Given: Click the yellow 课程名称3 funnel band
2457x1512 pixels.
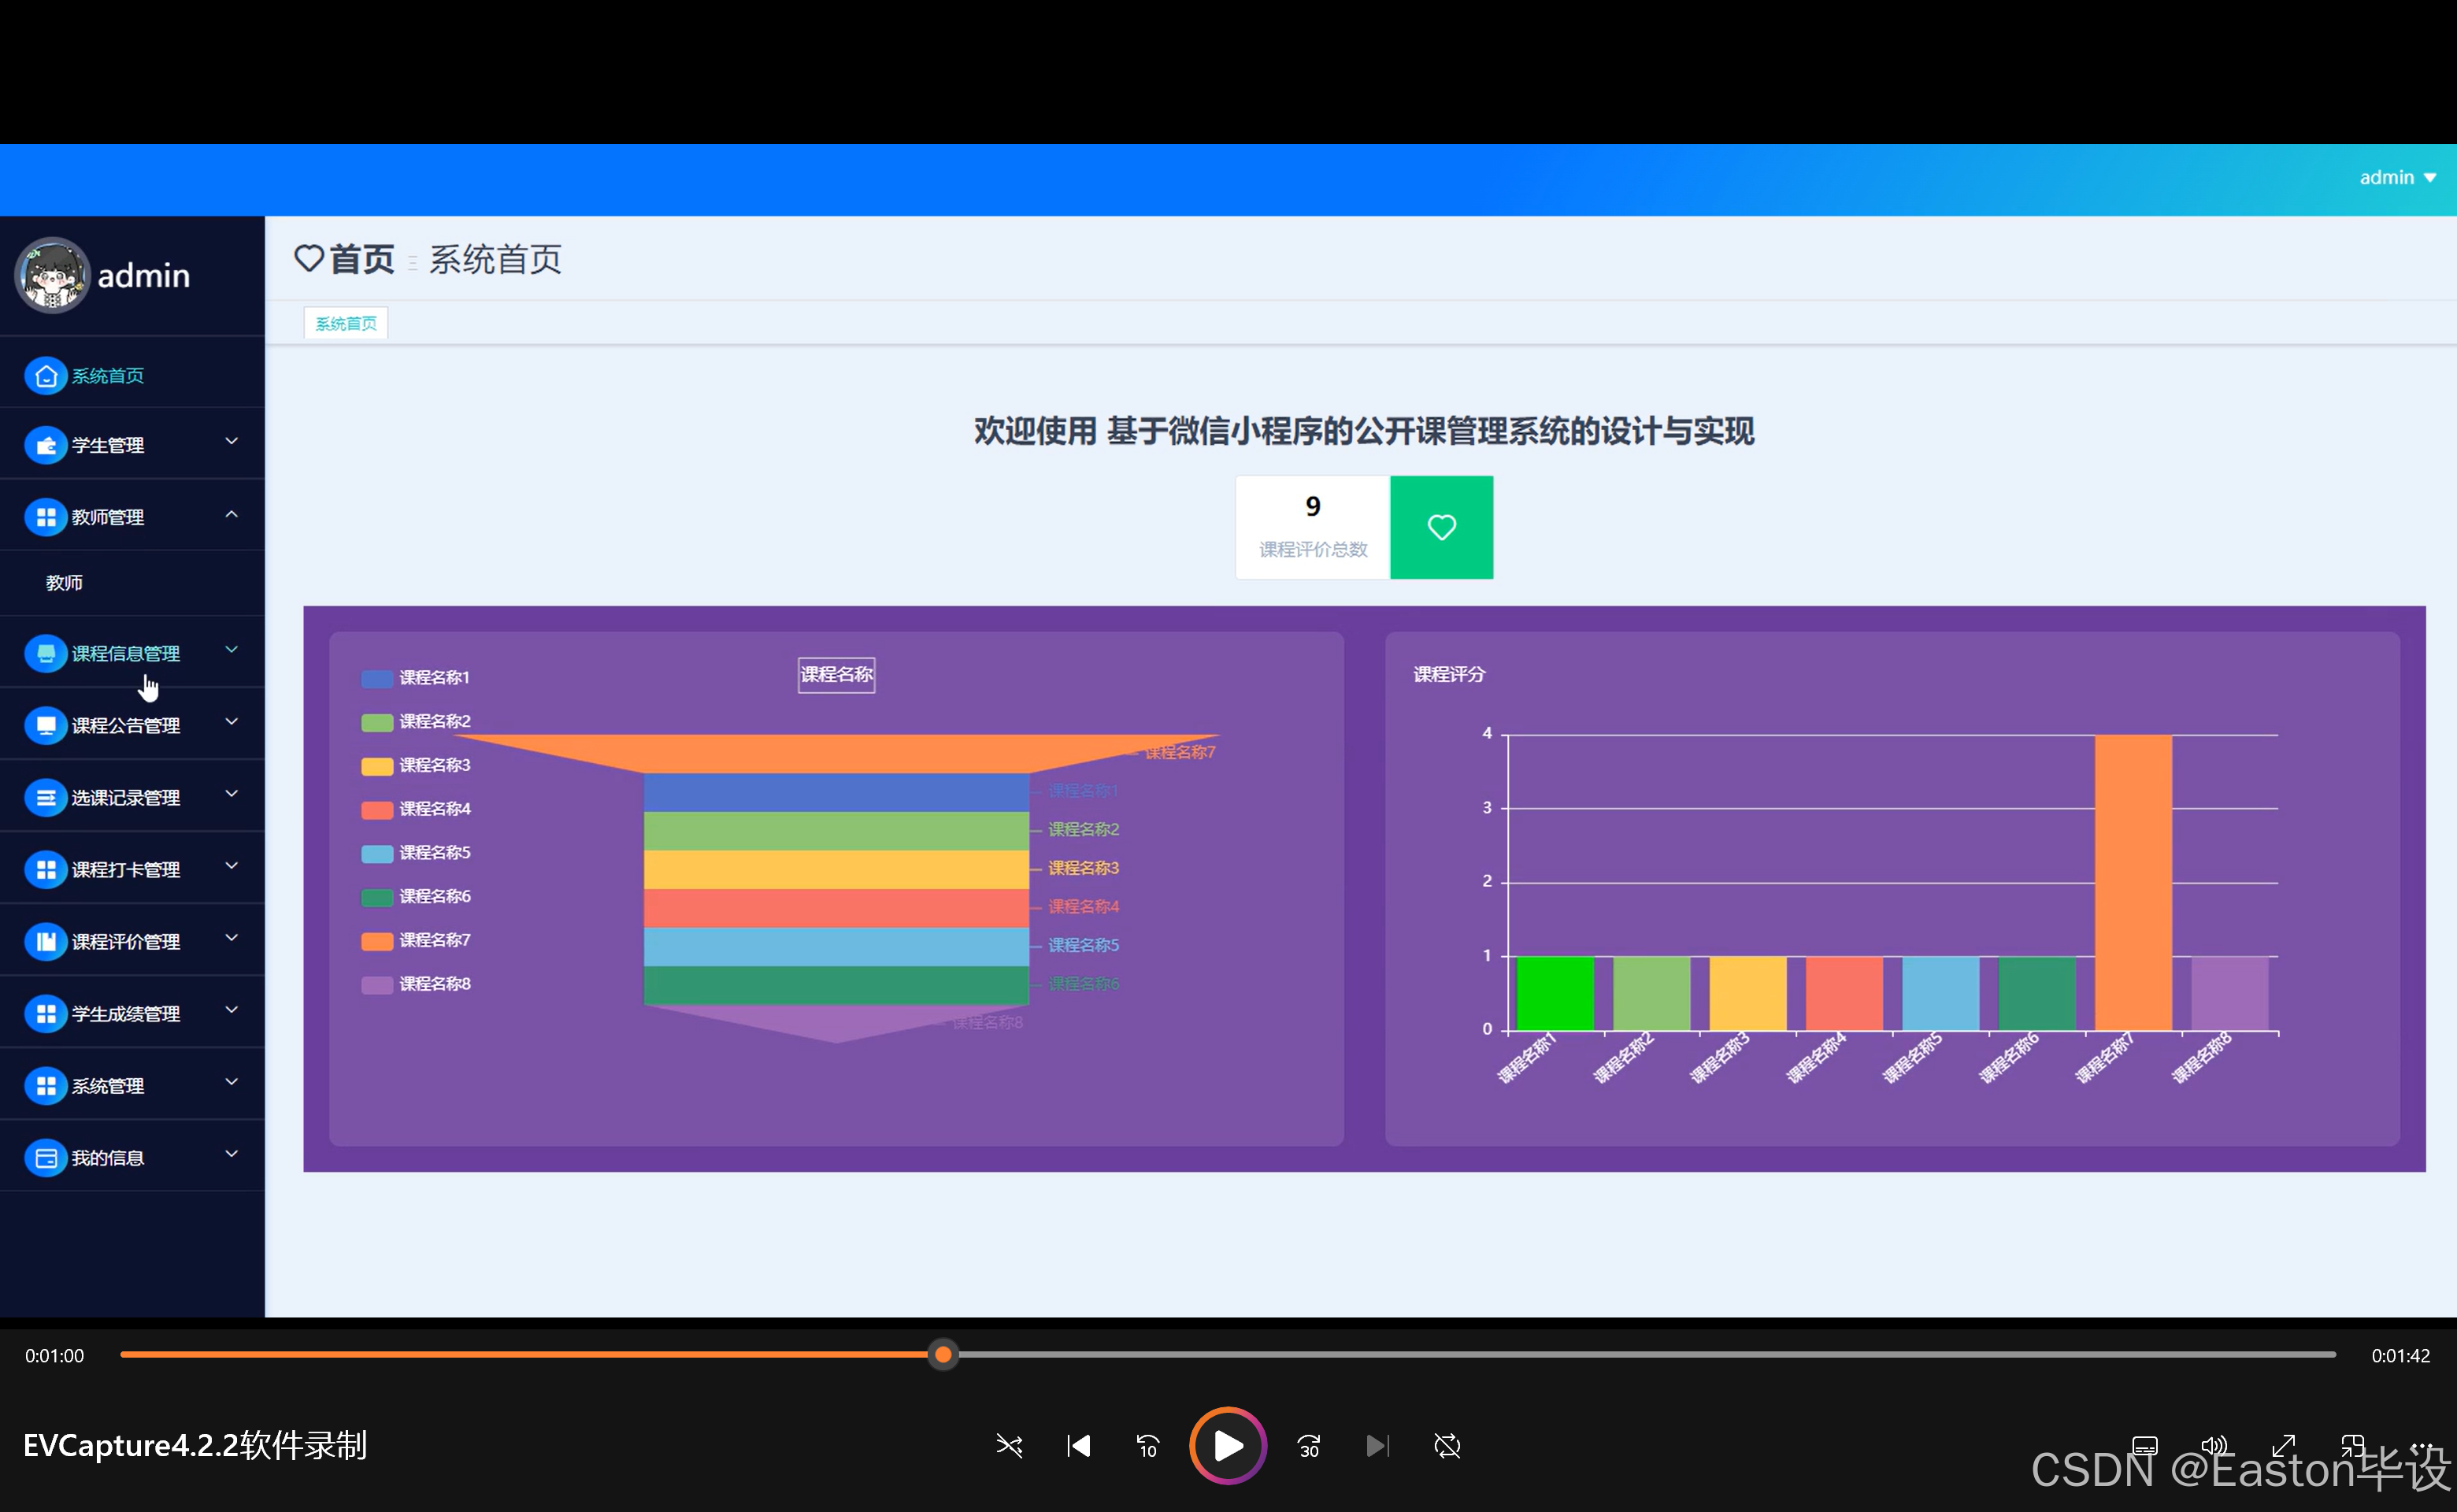Looking at the screenshot, I should tap(836, 870).
